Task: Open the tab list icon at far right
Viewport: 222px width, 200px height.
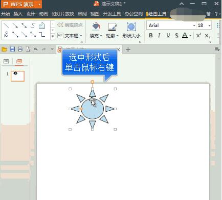Action: point(217,49)
